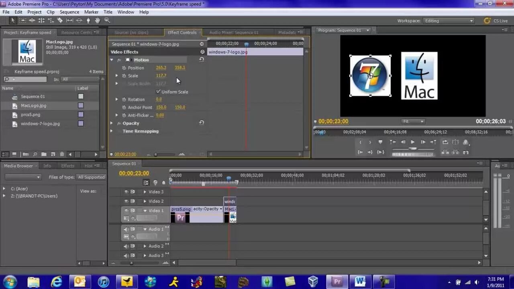Select the Track Select tool

(x=22, y=20)
